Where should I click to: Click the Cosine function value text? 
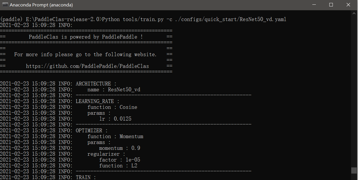pyautogui.click(x=128, y=107)
